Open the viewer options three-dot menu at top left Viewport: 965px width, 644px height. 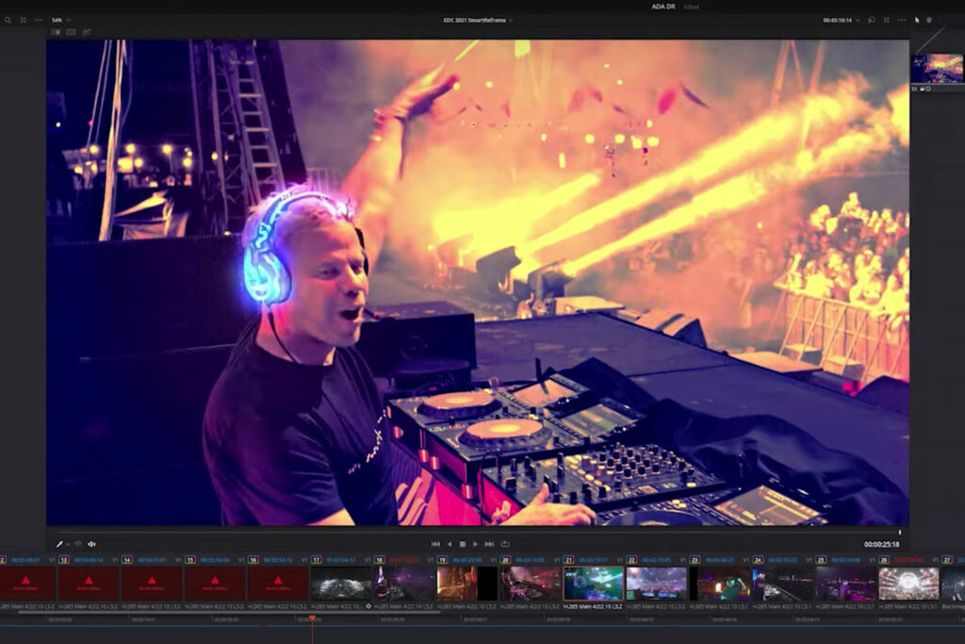pyautogui.click(x=39, y=20)
